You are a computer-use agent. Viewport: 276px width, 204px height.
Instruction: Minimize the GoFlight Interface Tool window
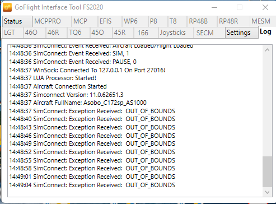click(214, 7)
